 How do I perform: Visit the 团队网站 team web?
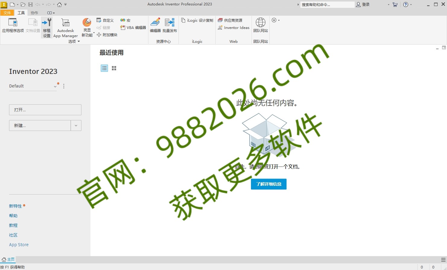pyautogui.click(x=260, y=26)
